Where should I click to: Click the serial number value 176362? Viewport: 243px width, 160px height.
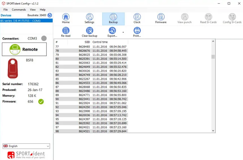point(33,84)
